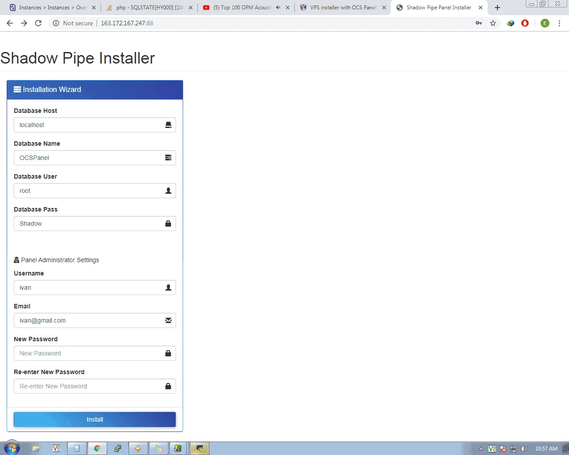Click the Database Name input showing OCSPanel

(95, 158)
